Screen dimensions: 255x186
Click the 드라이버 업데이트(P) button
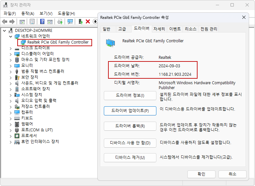pos(130,111)
